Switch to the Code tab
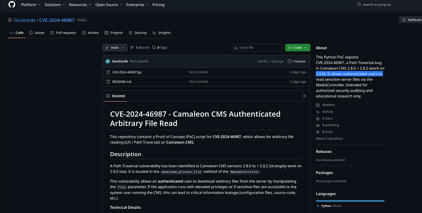The height and width of the screenshot is (213, 422). tap(17, 33)
